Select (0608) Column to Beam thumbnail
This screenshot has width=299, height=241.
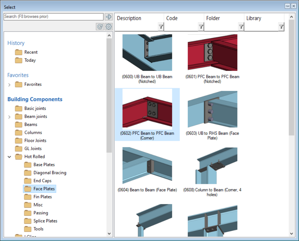click(212, 166)
